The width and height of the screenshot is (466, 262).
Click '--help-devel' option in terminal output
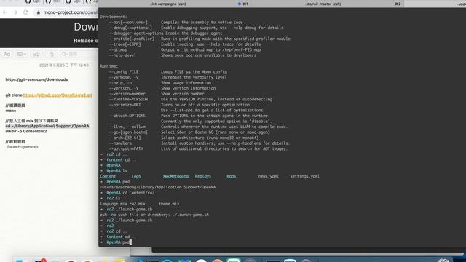pos(122,55)
